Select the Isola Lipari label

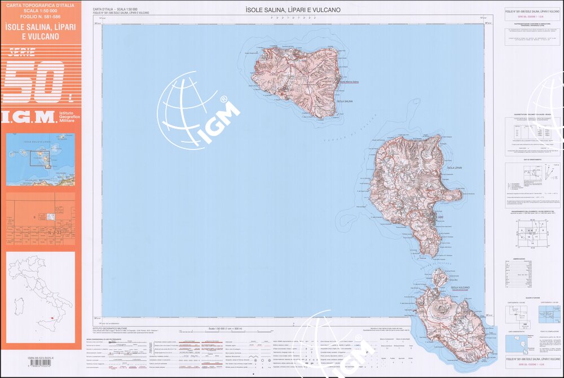(455, 168)
